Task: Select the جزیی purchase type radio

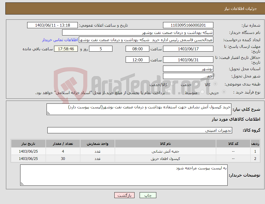Action: (x=224, y=92)
